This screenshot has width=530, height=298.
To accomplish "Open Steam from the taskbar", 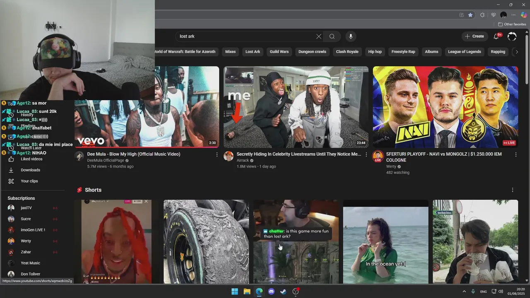I will point(283,291).
